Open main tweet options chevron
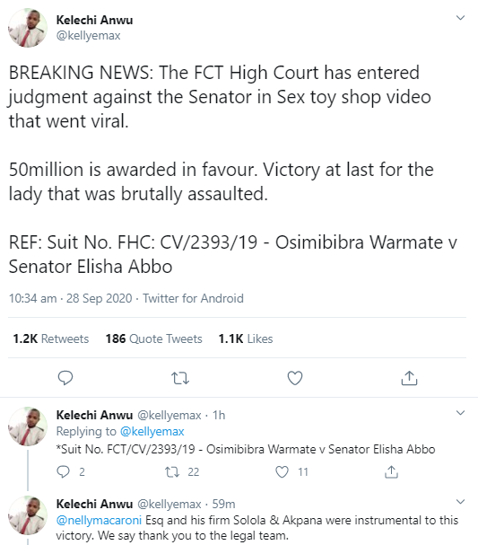 pos(460,18)
